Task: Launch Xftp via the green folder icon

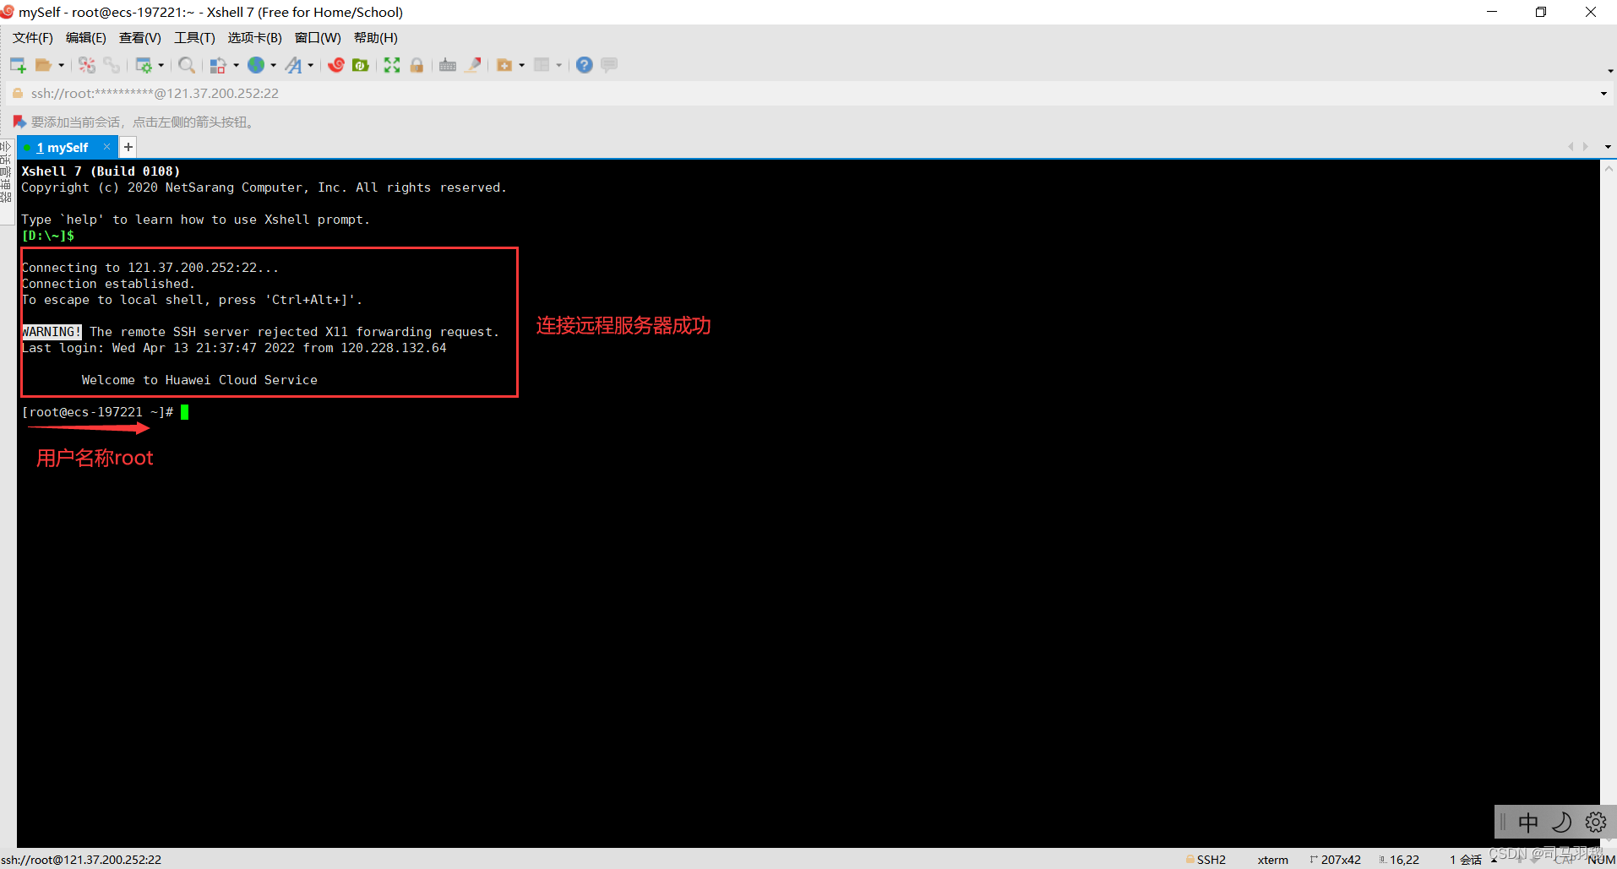Action: 361,65
